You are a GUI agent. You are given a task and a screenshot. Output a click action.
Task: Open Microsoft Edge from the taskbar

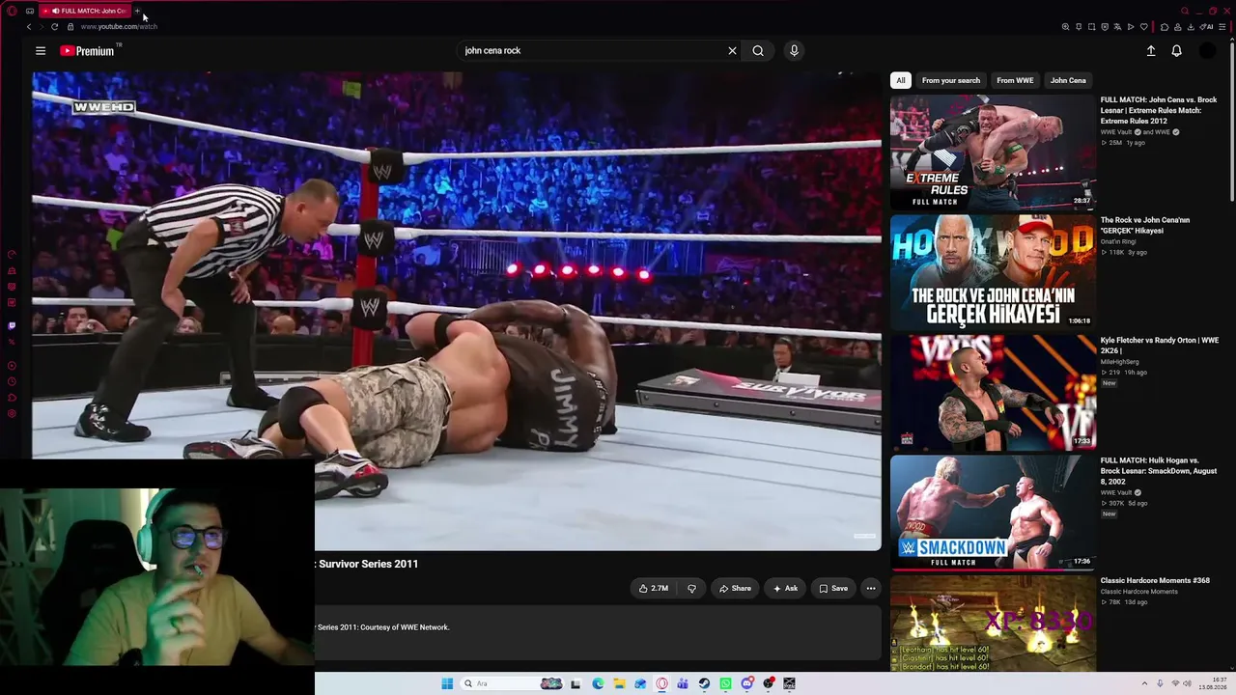click(x=598, y=683)
